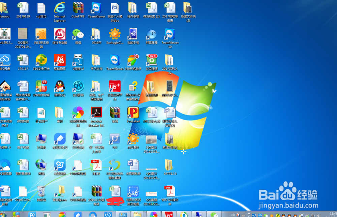Open the 会员积礼券 Word document
The height and width of the screenshot is (217, 337).
coord(133,167)
